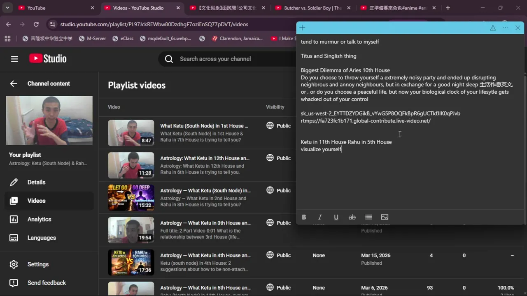Open the sticky note three-dots menu
The height and width of the screenshot is (296, 527).
tap(506, 28)
